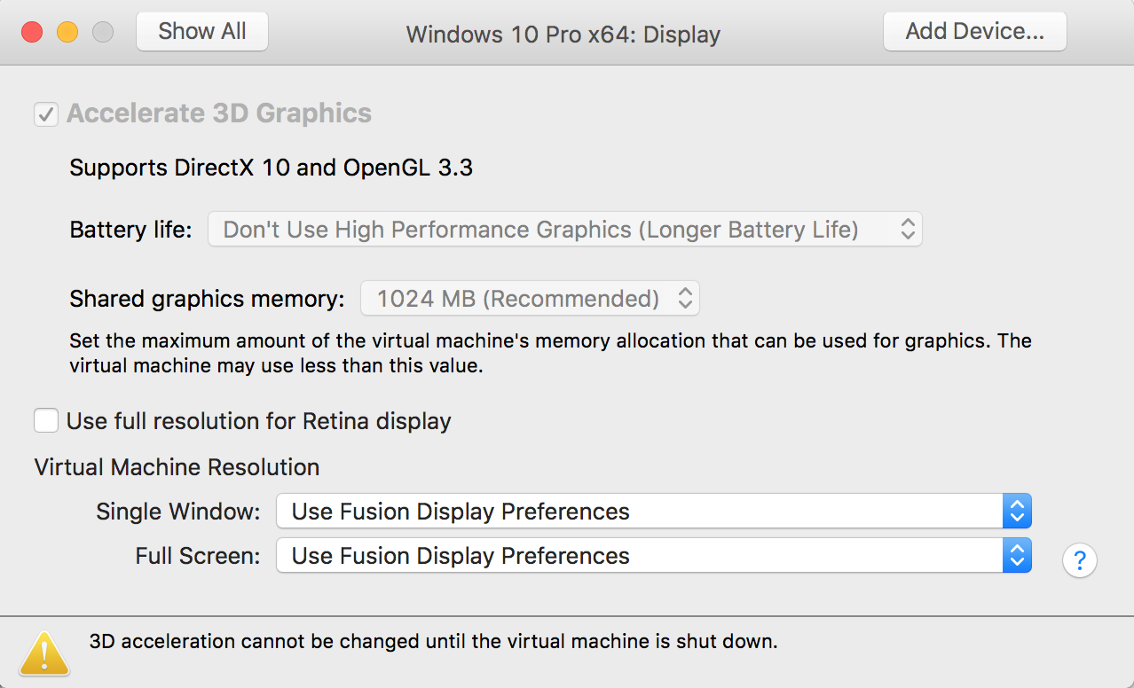The image size is (1134, 688).
Task: Click the text Supports DirectX 10 and OpenGL 3.3
Action: 271,167
